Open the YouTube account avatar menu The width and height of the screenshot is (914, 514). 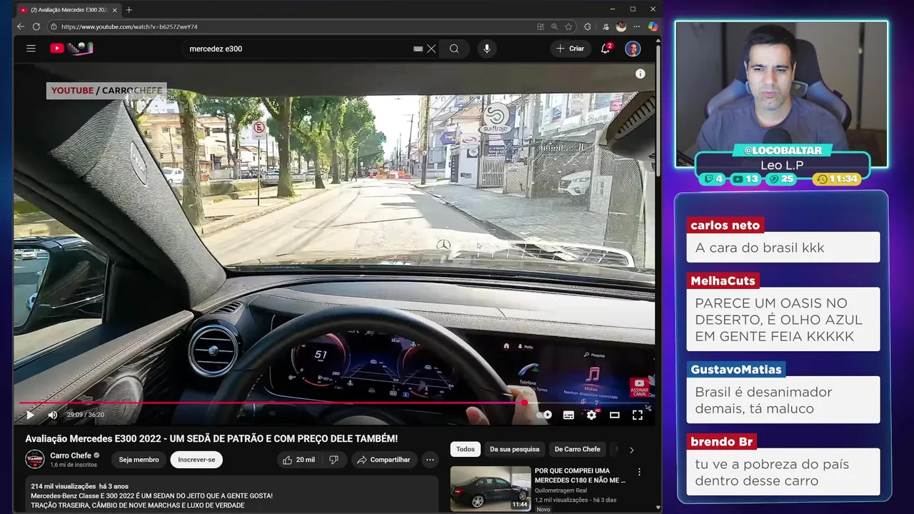(x=633, y=49)
